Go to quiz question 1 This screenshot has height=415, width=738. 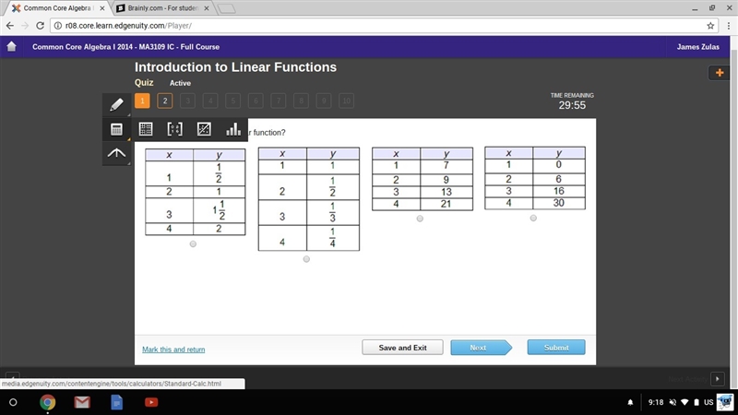pyautogui.click(x=142, y=101)
